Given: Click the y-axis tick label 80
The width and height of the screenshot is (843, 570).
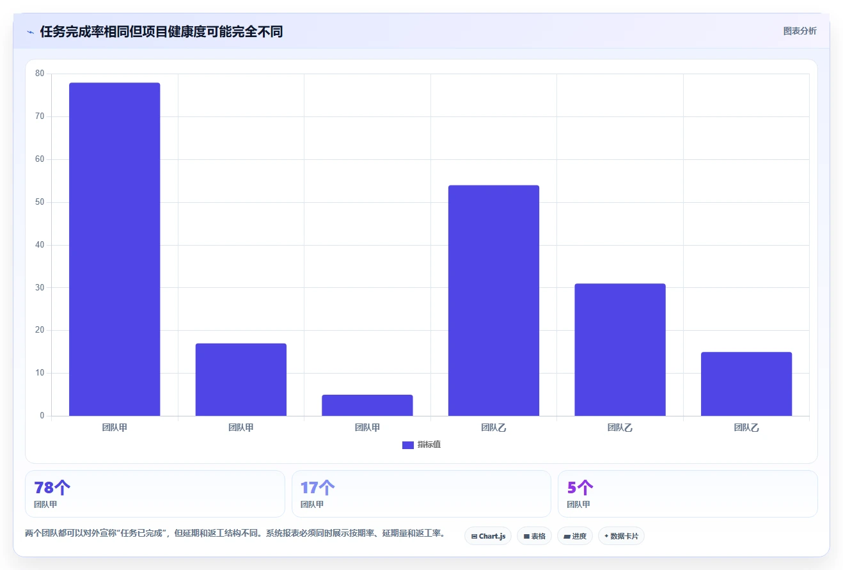Looking at the screenshot, I should (x=40, y=74).
